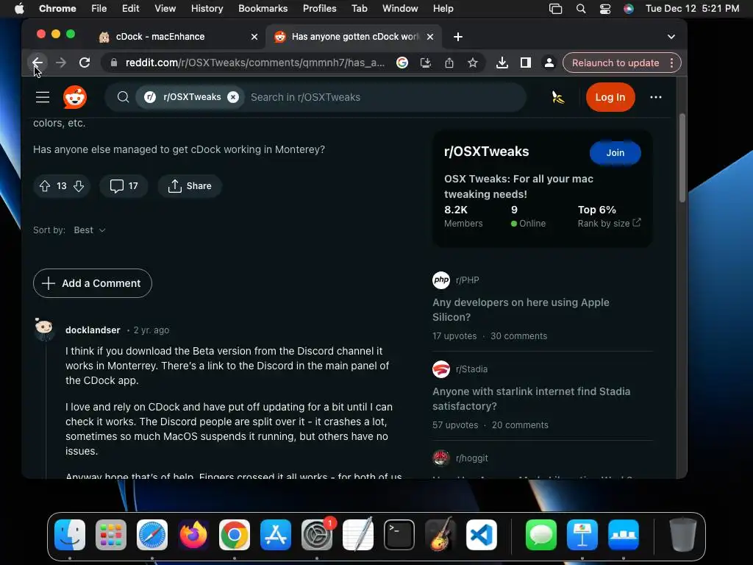Open the History menu
753x565 pixels.
(x=207, y=8)
